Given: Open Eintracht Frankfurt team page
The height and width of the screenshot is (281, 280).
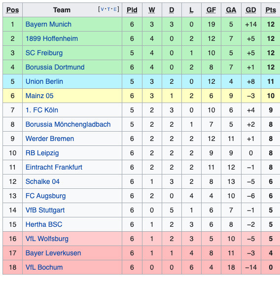Looking at the screenshot, I should click(x=54, y=167).
